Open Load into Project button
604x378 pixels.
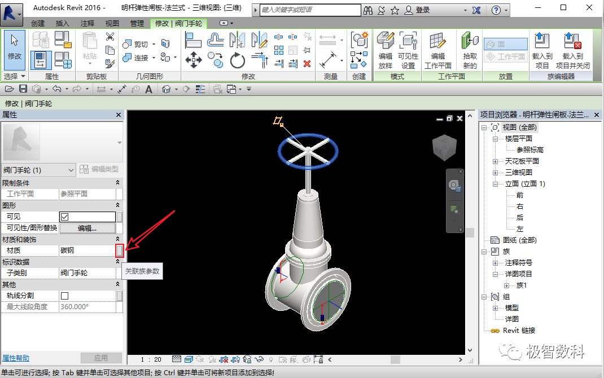pyautogui.click(x=542, y=51)
